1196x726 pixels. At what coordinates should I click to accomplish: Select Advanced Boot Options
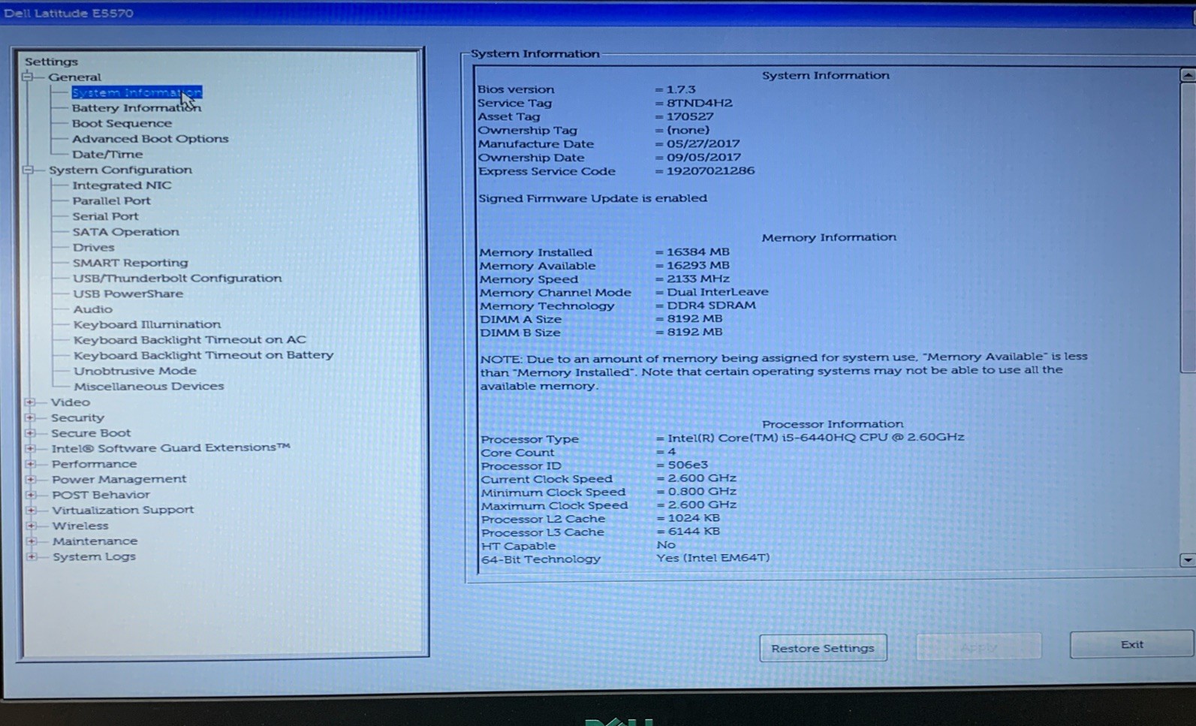click(150, 139)
